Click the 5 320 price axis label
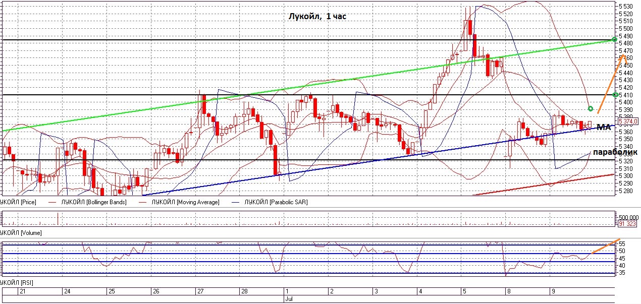 [626, 161]
